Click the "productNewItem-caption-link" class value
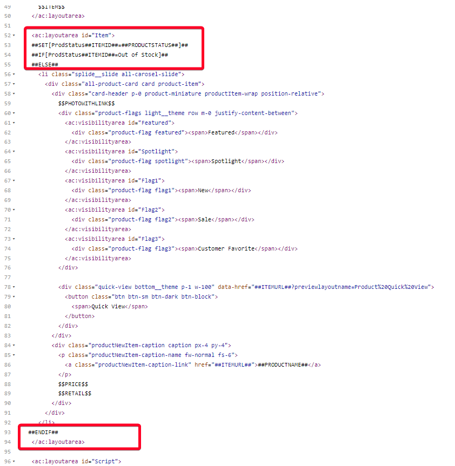This screenshot has width=455, height=466. [144, 364]
